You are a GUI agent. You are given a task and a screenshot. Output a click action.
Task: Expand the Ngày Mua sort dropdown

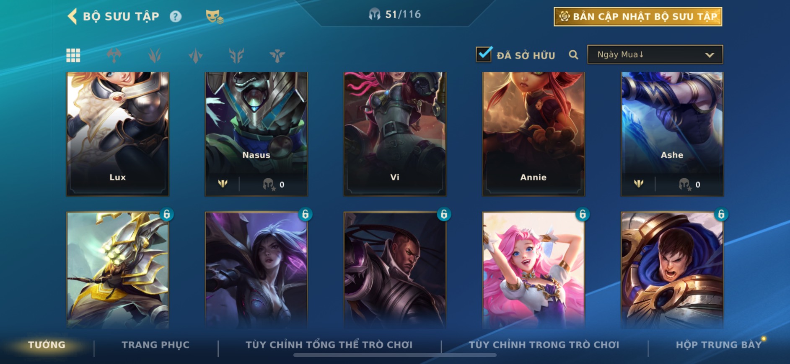[x=655, y=54]
